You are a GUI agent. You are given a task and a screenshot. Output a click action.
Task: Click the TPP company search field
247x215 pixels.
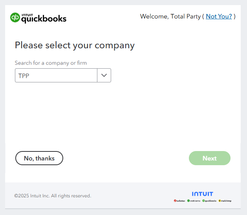[x=56, y=75]
